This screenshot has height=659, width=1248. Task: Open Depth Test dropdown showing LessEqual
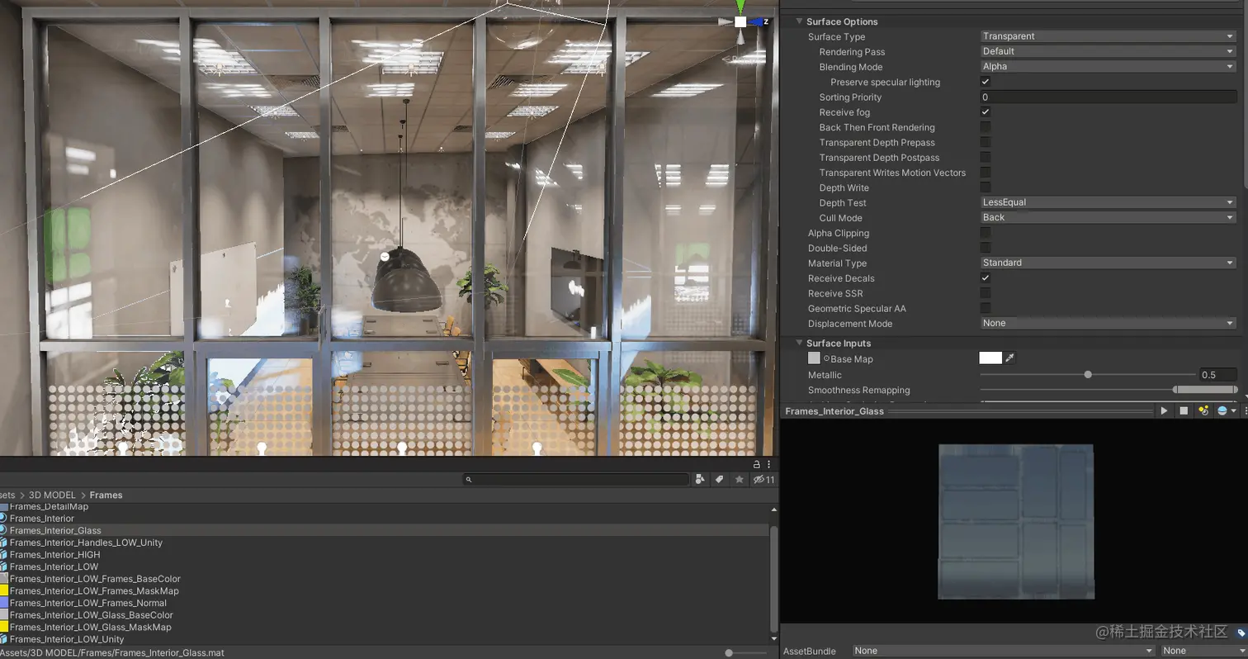(1108, 202)
